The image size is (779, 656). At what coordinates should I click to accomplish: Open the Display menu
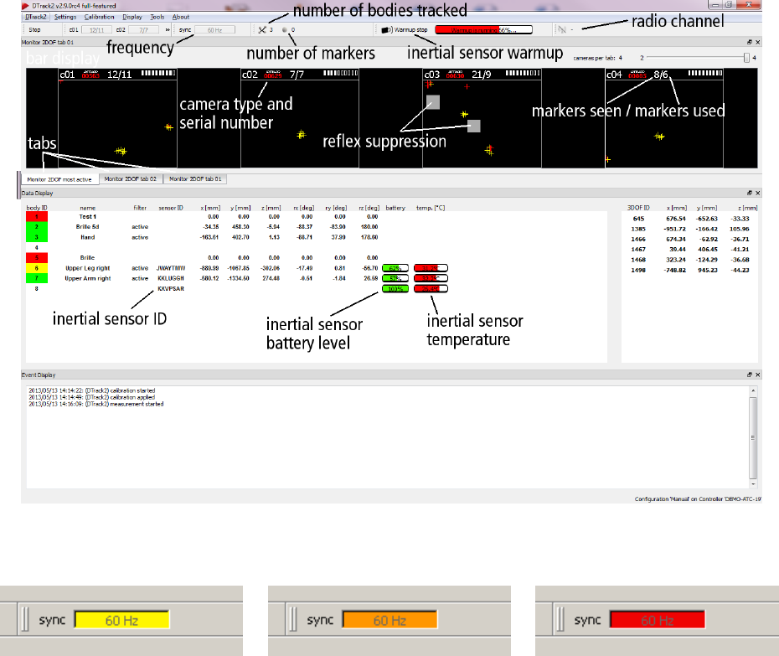tap(132, 17)
